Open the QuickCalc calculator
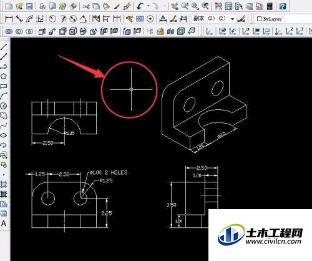This screenshot has width=312, height=261. (x=270, y=6)
